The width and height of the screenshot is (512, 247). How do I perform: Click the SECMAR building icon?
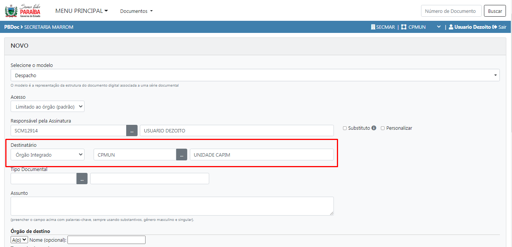pos(373,27)
